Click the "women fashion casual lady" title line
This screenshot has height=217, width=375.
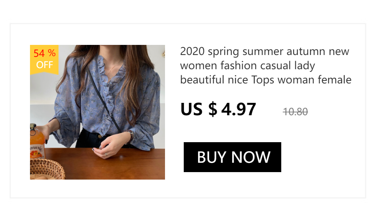(x=247, y=65)
